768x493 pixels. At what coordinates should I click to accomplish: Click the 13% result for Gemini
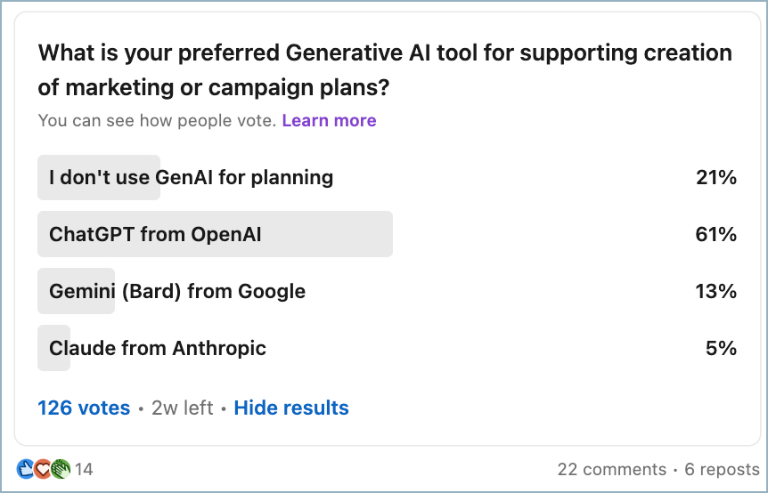(x=715, y=291)
